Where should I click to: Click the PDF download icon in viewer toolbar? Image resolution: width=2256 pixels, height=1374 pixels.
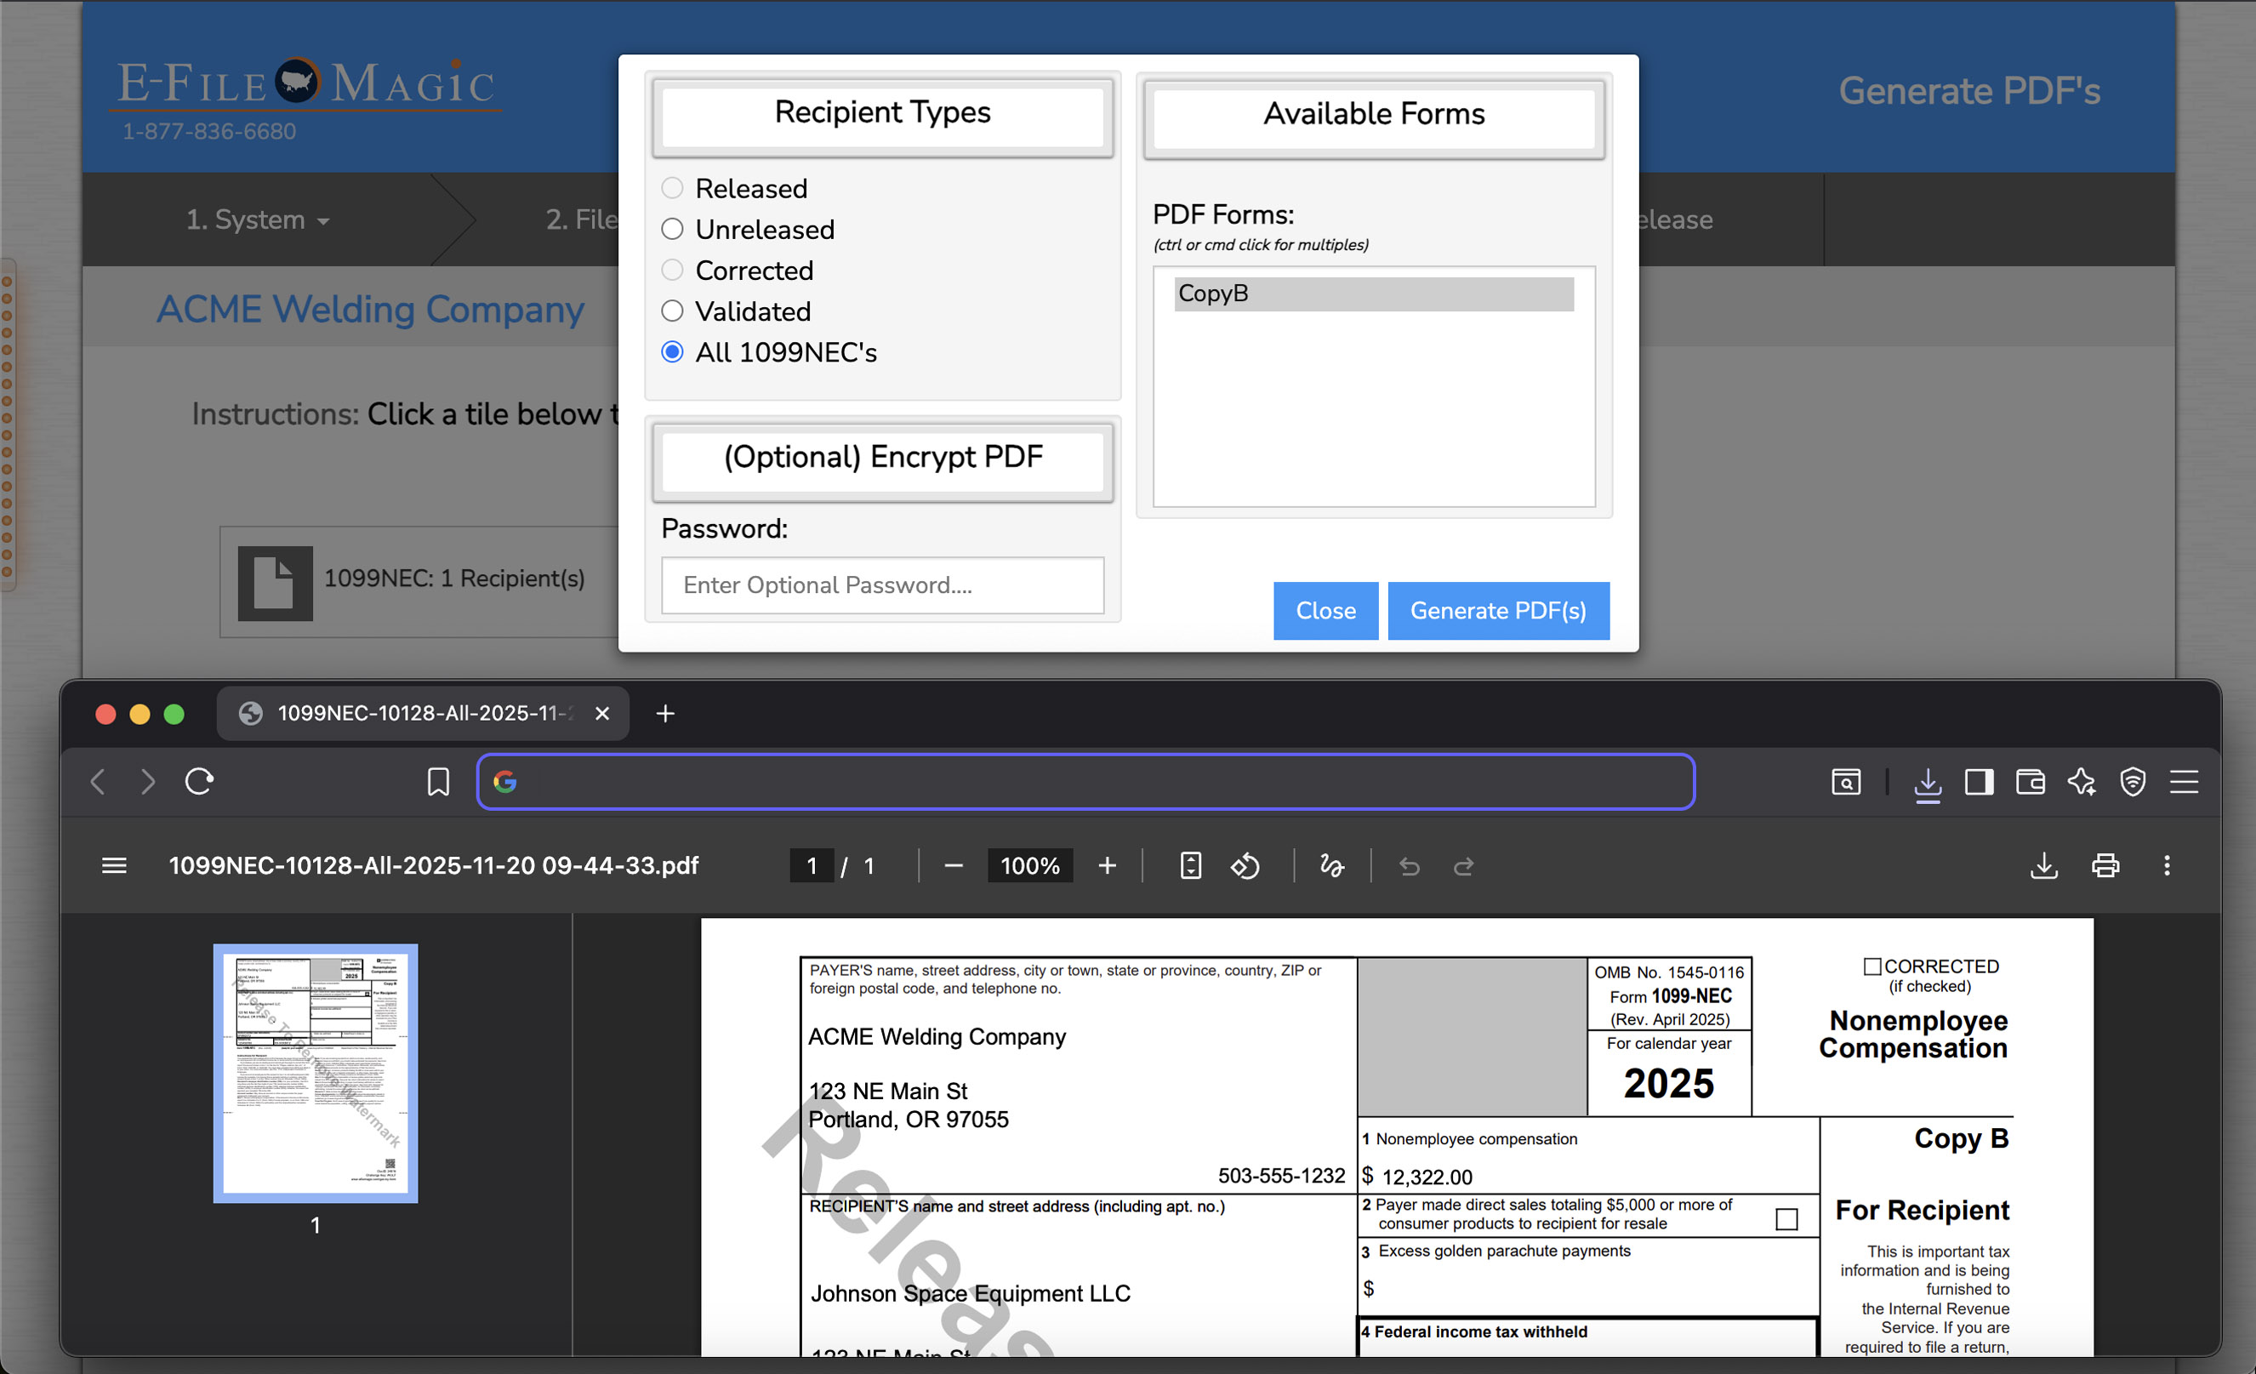(2043, 865)
